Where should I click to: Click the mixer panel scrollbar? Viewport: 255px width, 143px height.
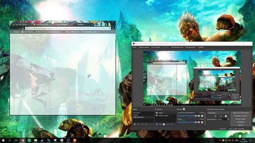click(x=205, y=118)
